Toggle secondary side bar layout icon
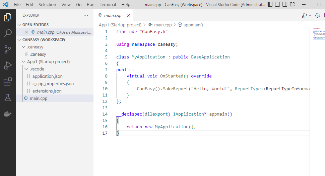This screenshot has width=325, height=176. [x=285, y=4]
